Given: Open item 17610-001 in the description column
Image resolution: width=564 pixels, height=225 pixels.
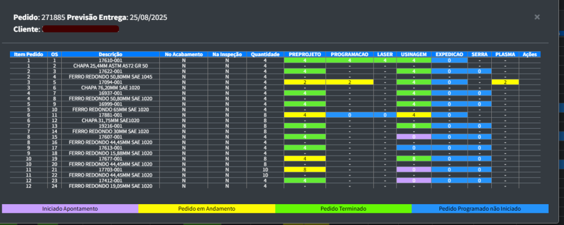Looking at the screenshot, I should (110, 60).
